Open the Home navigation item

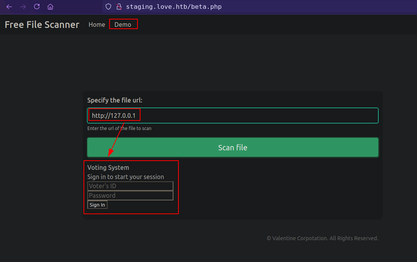tap(96, 24)
